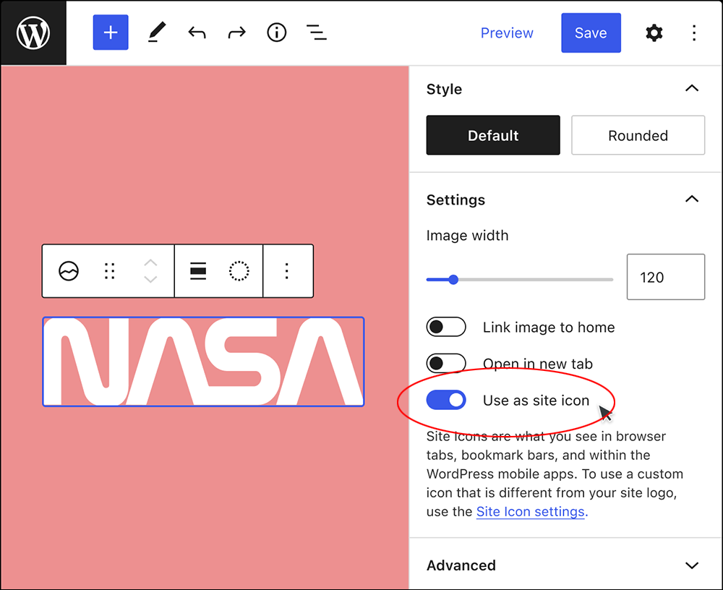Choose the Default style
This screenshot has height=590, width=723.
[x=493, y=135]
